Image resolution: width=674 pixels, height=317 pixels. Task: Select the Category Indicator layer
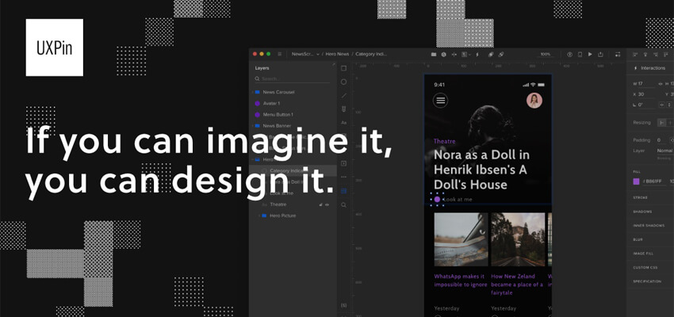click(x=293, y=171)
